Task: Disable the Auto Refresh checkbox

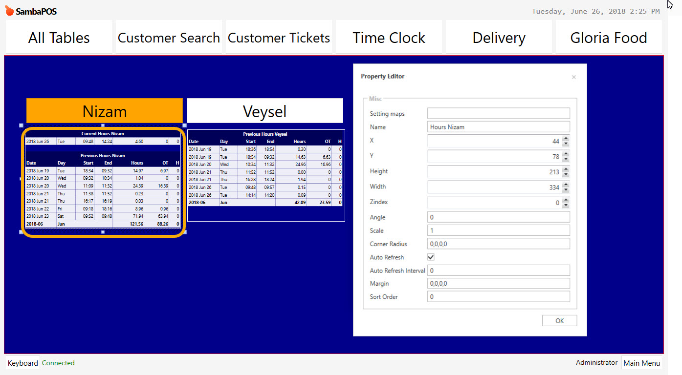Action: (x=431, y=257)
